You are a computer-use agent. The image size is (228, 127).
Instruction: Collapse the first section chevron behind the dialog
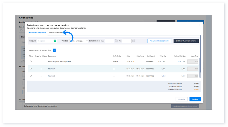coord(20,67)
